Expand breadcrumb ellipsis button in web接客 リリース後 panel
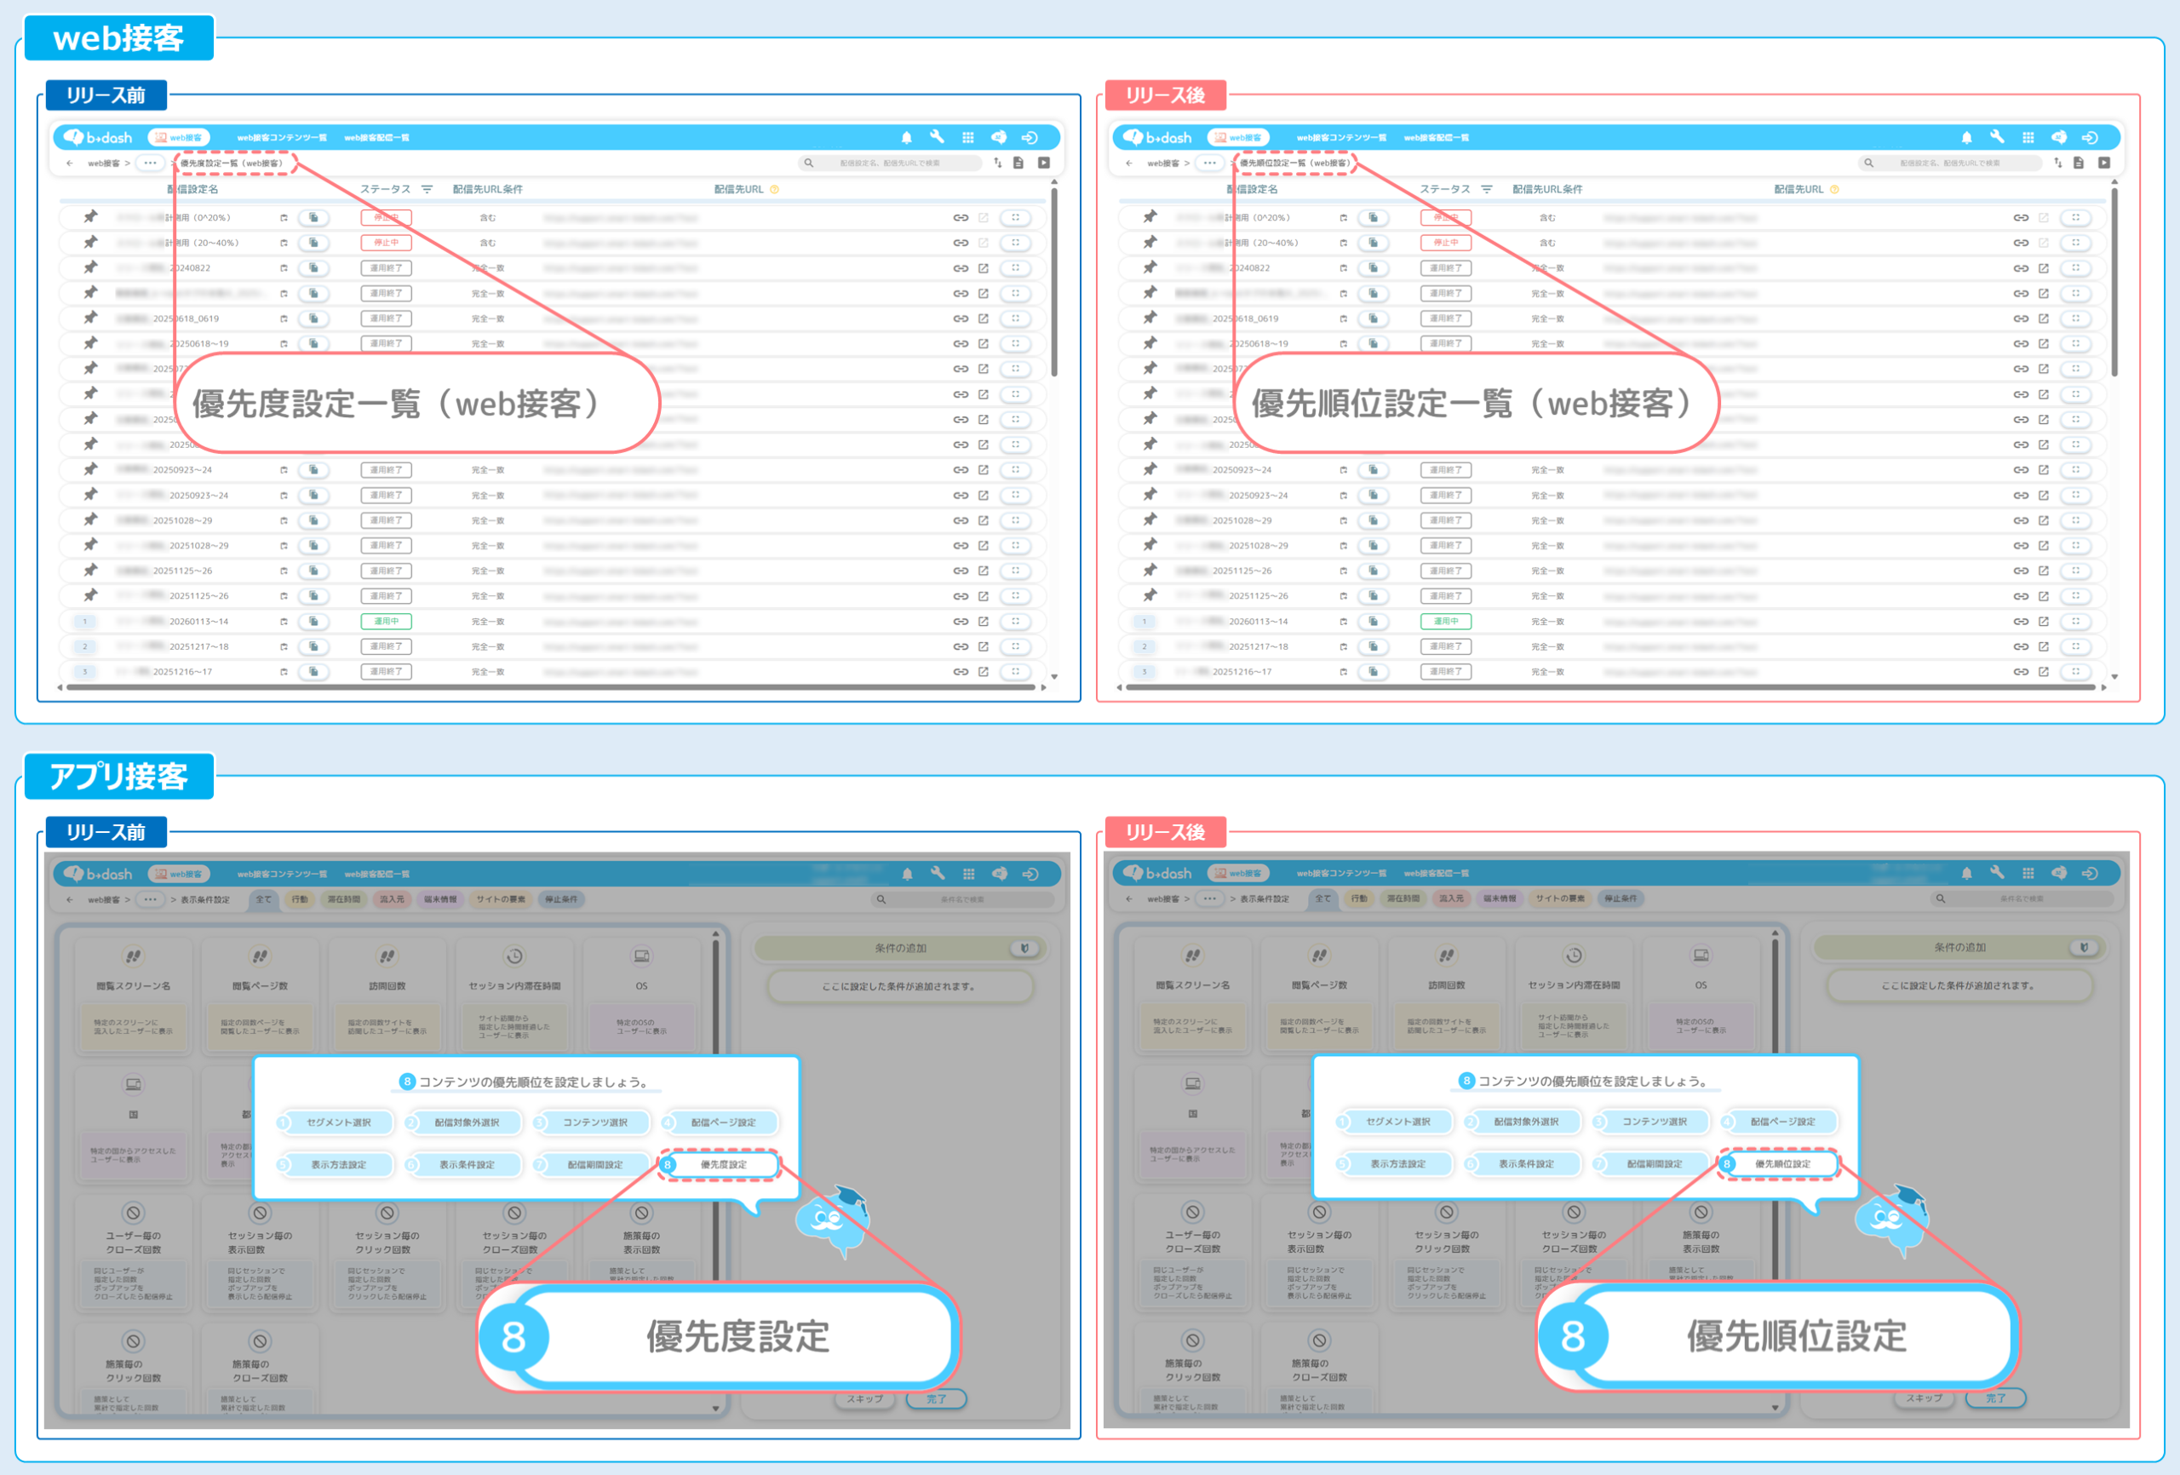 [x=1209, y=164]
